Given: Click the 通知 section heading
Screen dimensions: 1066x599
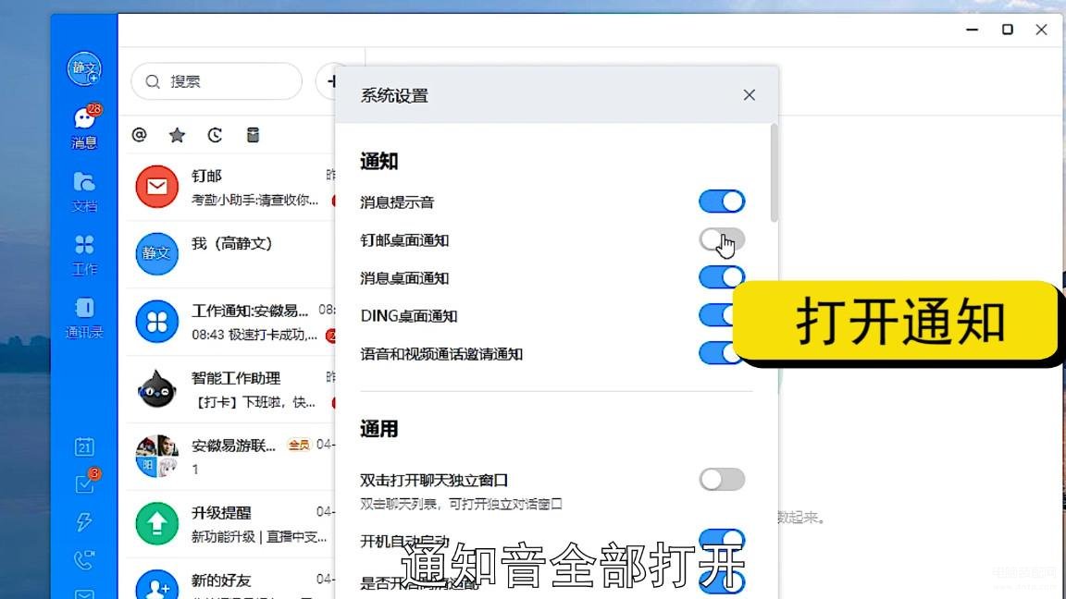Looking at the screenshot, I should [379, 162].
